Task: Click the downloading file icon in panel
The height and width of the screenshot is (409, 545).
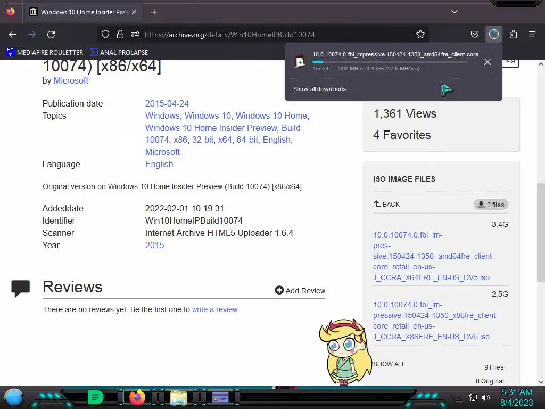Action: pos(300,62)
